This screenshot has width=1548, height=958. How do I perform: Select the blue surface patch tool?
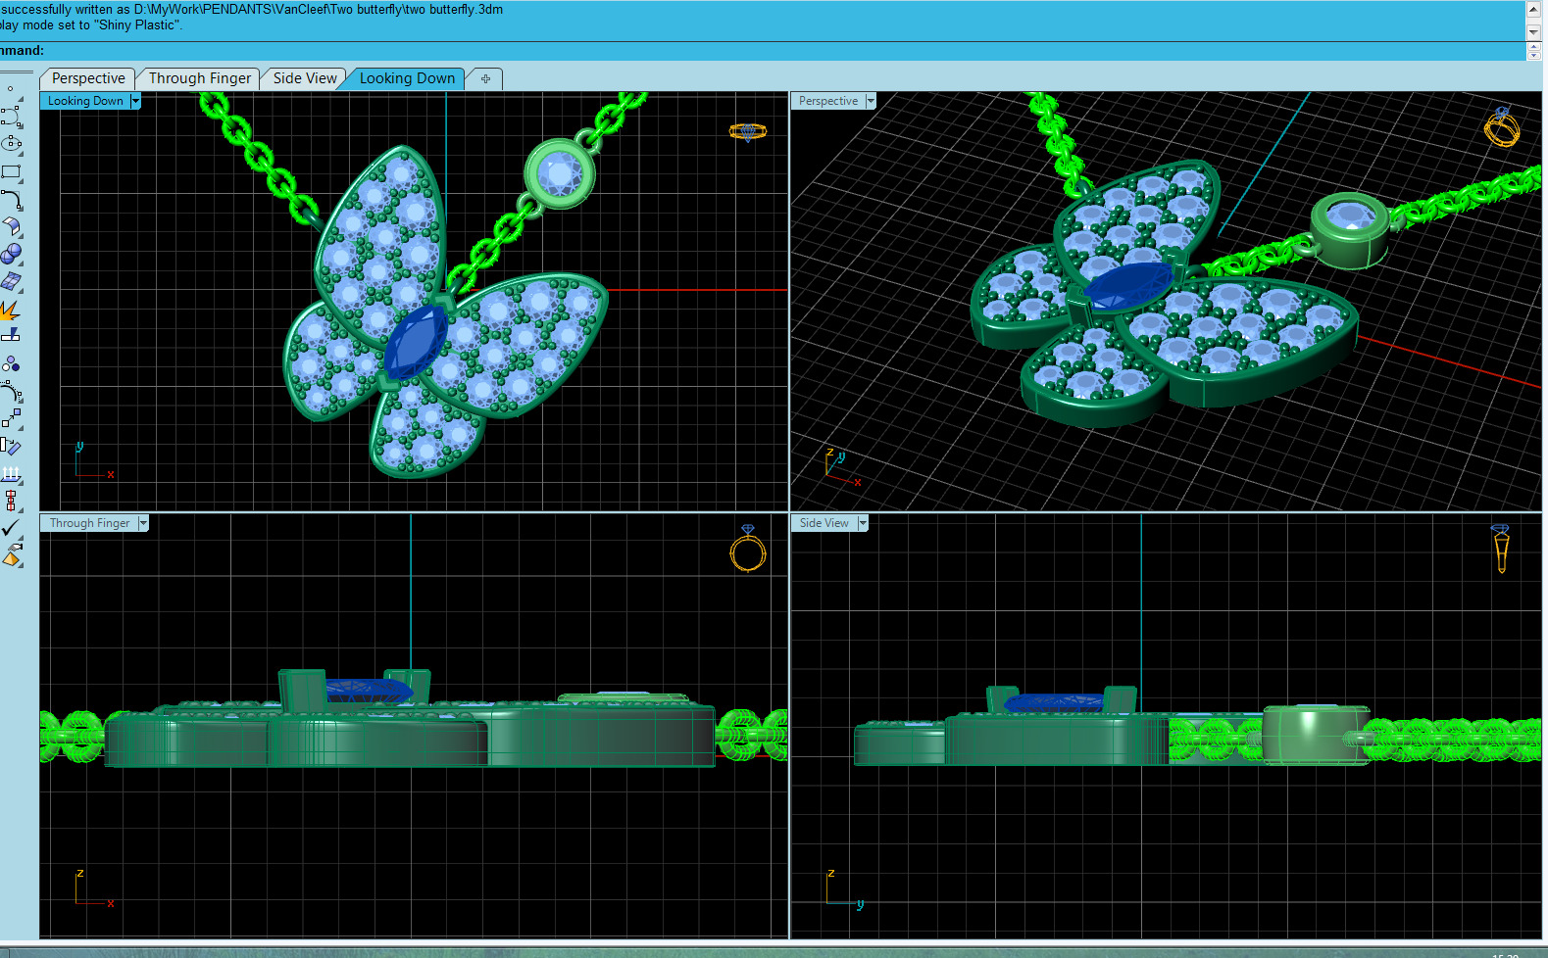[x=11, y=282]
